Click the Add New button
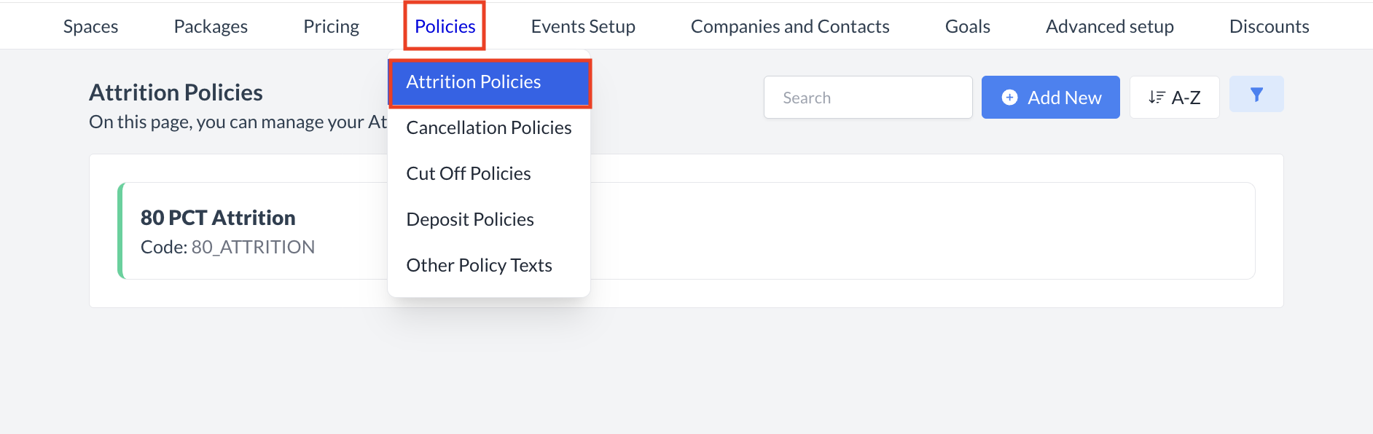Image resolution: width=1373 pixels, height=434 pixels. pyautogui.click(x=1050, y=97)
